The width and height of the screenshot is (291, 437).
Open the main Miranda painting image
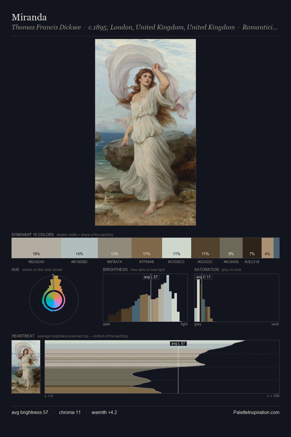tap(145, 132)
